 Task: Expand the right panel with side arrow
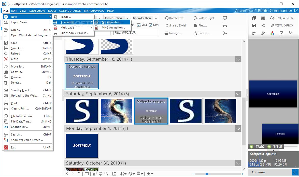click(x=247, y=95)
